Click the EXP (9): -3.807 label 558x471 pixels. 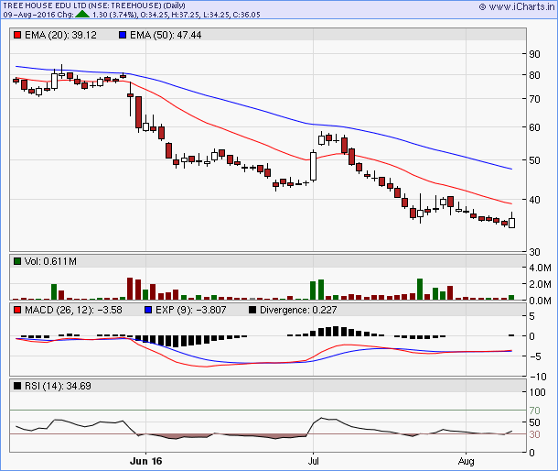191,310
